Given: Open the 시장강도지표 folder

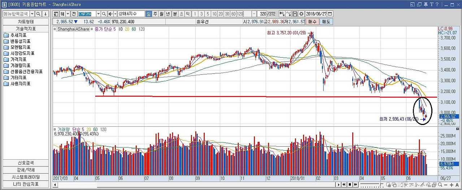Looking at the screenshot, I should pyautogui.click(x=19, y=53).
